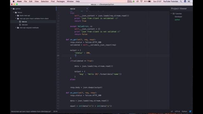Place cursor on 'def on_post' line
Image resolution: width=203 pixels, height=114 pixels.
pos(81,93)
